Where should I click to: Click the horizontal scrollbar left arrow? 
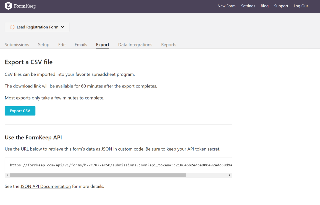click(7, 175)
